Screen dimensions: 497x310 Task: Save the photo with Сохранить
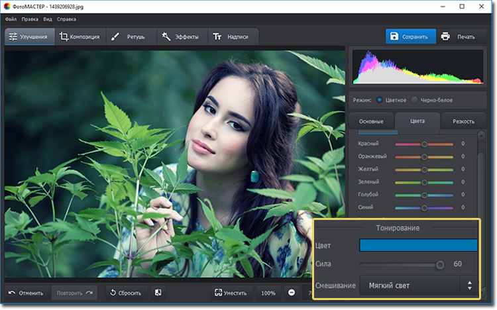click(411, 36)
